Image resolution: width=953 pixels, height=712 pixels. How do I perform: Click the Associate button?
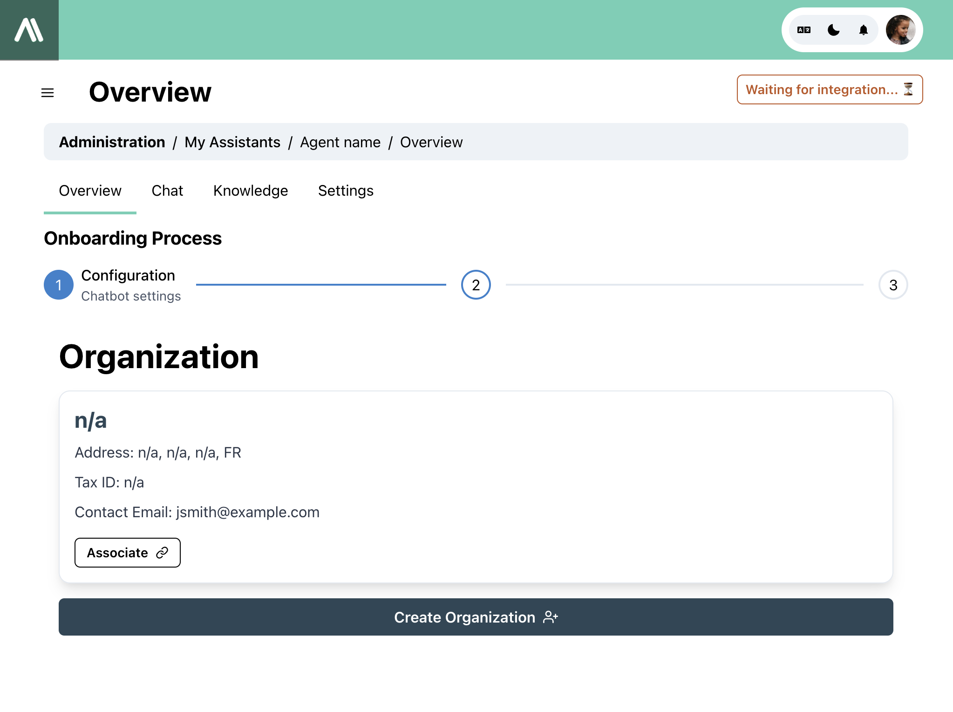click(x=127, y=552)
